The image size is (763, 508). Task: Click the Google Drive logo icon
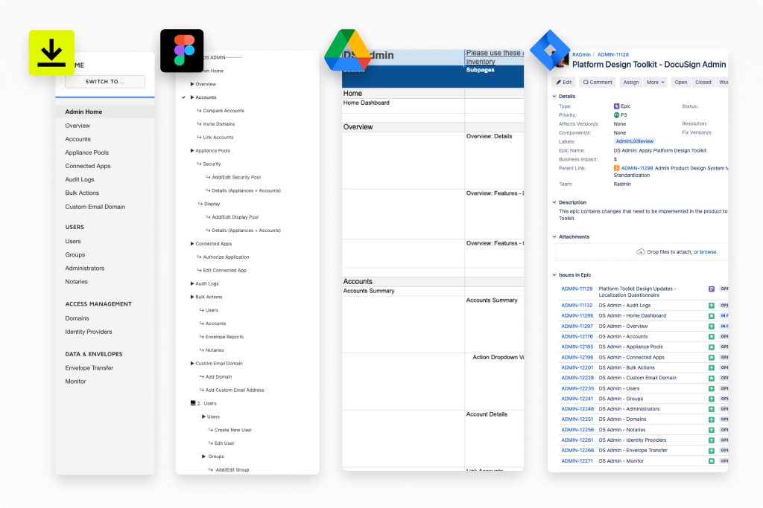pos(347,51)
